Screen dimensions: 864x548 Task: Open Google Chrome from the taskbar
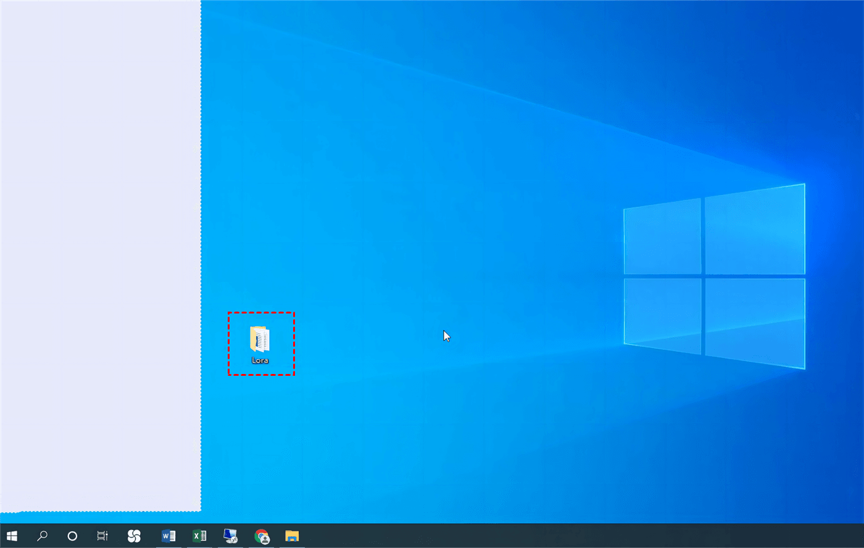(262, 536)
